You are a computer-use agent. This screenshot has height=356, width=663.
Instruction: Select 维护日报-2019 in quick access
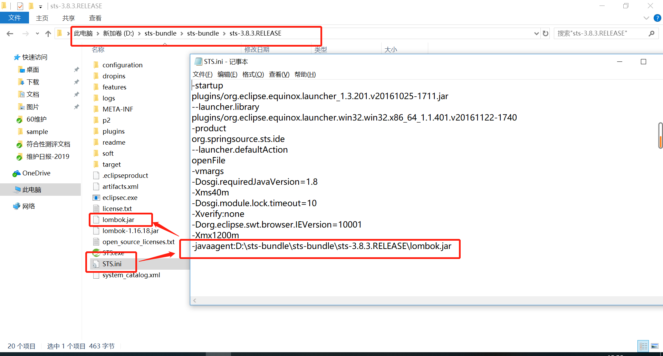(x=48, y=157)
